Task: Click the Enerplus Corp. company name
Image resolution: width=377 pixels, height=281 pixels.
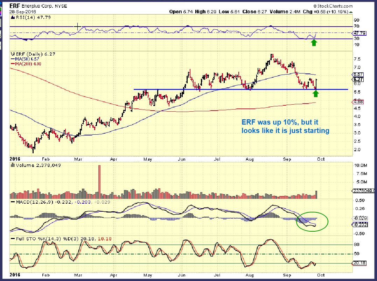Action: (x=37, y=6)
